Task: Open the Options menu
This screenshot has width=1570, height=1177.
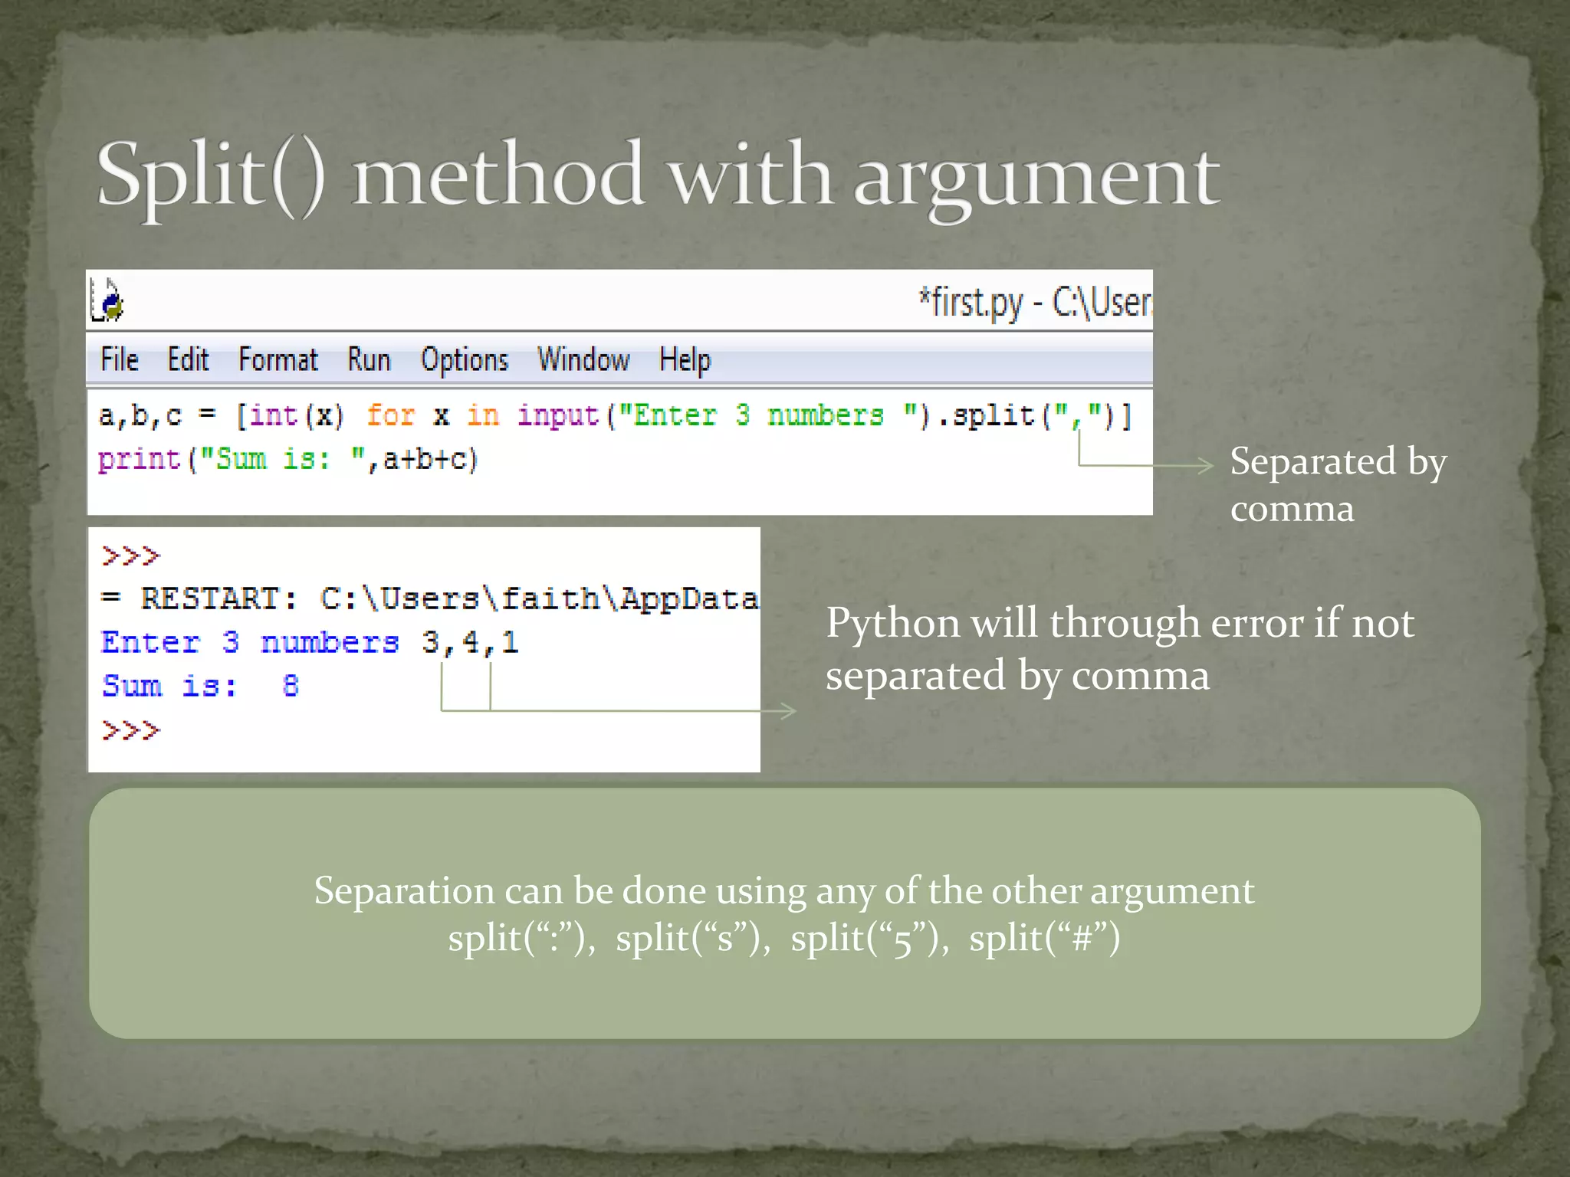Action: pyautogui.click(x=465, y=360)
